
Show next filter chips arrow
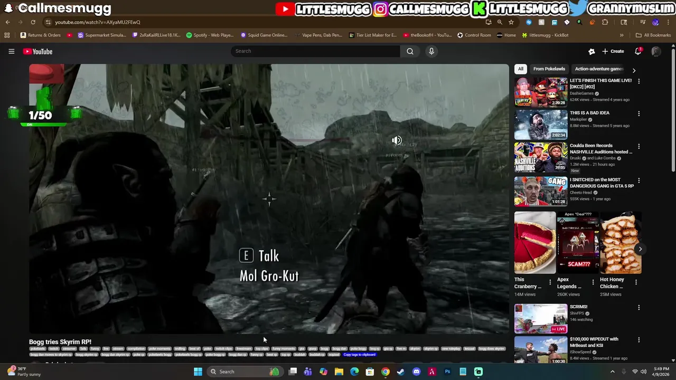click(x=634, y=70)
